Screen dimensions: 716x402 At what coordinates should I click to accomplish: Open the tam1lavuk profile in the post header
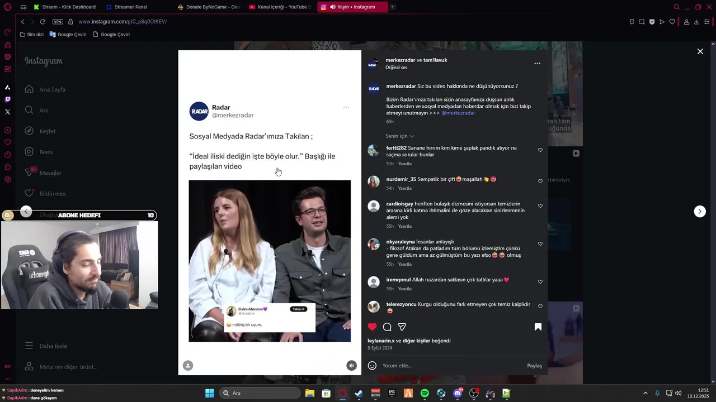pyautogui.click(x=435, y=60)
